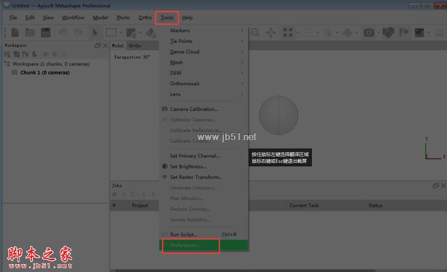The height and width of the screenshot is (272, 447).
Task: Click the Current Task column header
Action: click(304, 206)
